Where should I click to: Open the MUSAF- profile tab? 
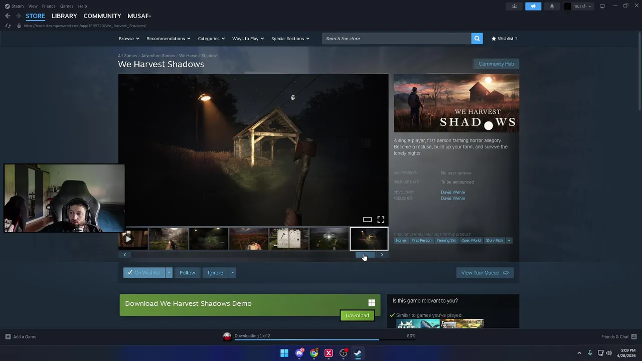(x=139, y=16)
